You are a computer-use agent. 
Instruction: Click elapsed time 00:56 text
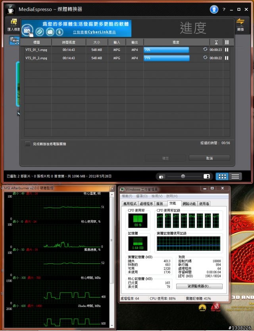225,143
